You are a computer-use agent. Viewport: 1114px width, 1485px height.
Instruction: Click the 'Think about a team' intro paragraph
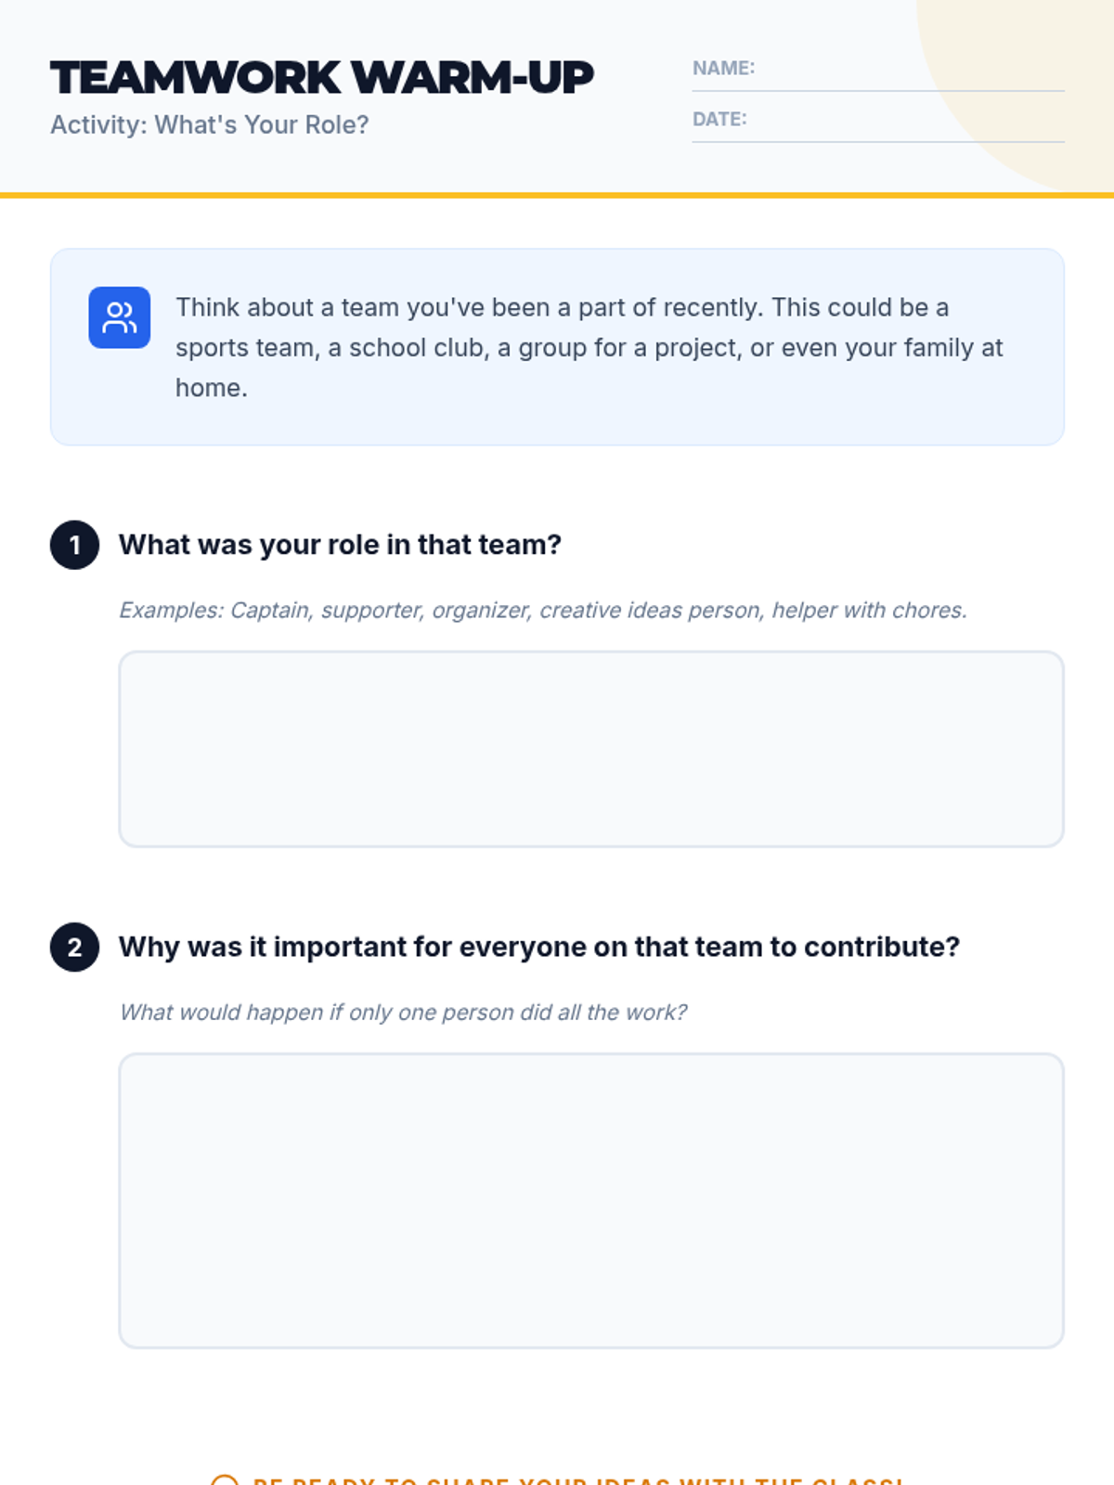click(x=589, y=347)
